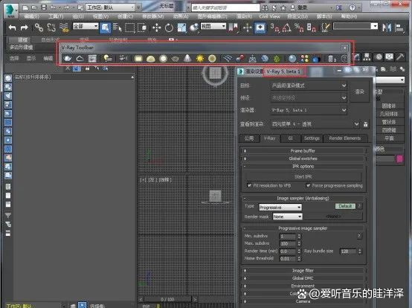Create a V-Ray spot cone light icon
The width and height of the screenshot is (412, 308).
coord(187,58)
